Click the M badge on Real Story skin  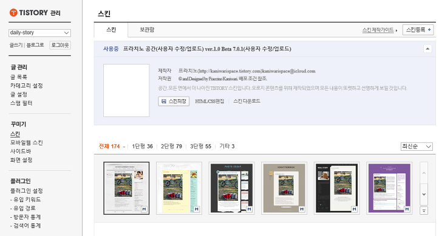point(355,209)
